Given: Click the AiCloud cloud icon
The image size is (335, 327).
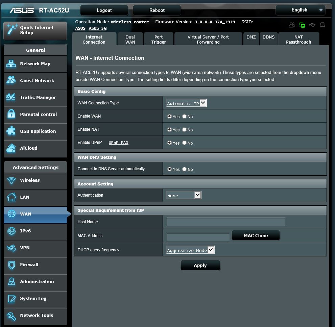Looking at the screenshot, I should 11,148.
